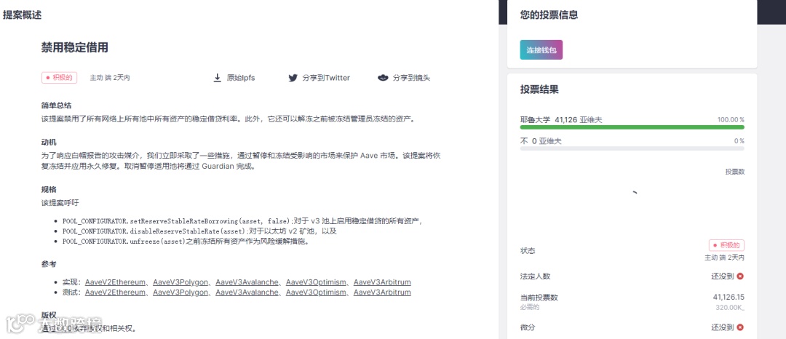Open AaveV3Optimism link in 测试 row
Image resolution: width=786 pixels, height=339 pixels.
point(316,292)
